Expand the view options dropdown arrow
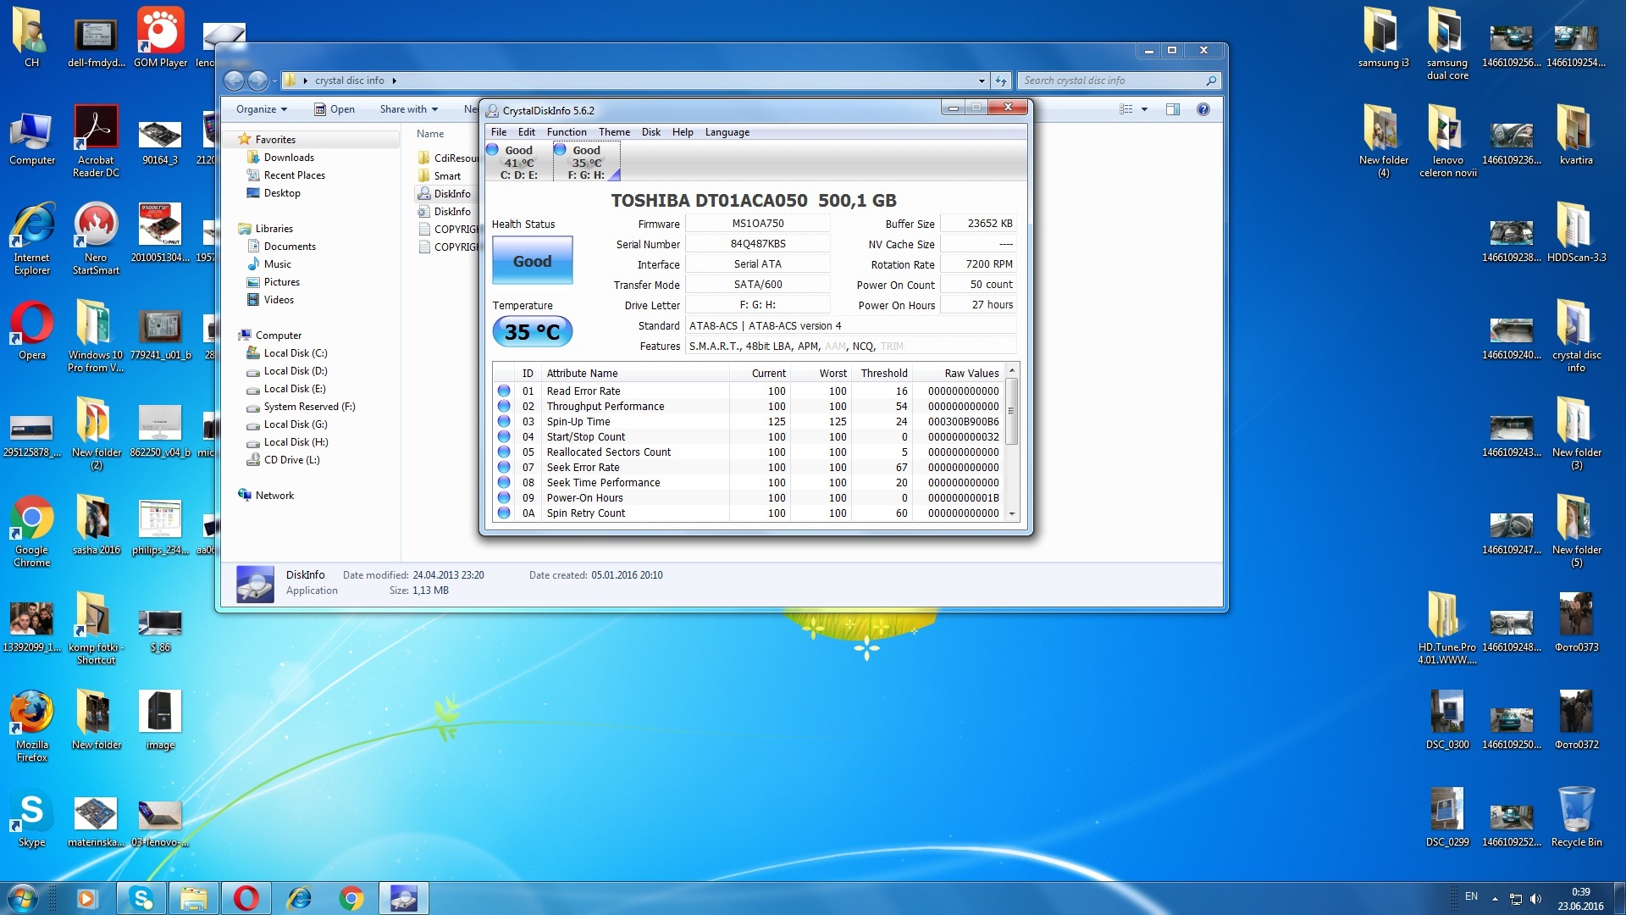The width and height of the screenshot is (1626, 915). tap(1145, 109)
